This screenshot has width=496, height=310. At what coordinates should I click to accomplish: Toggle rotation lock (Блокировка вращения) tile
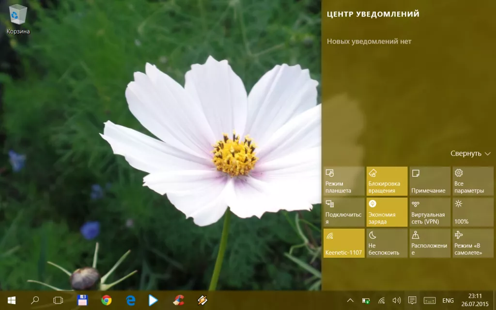coord(387,181)
